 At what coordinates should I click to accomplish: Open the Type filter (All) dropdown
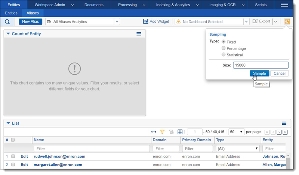pyautogui.click(x=237, y=149)
